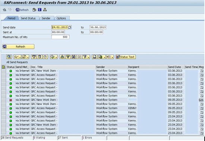Screen dimensions: 205x141
Task: Click the Doc. Title column header
Action: pyautogui.click(x=63, y=67)
